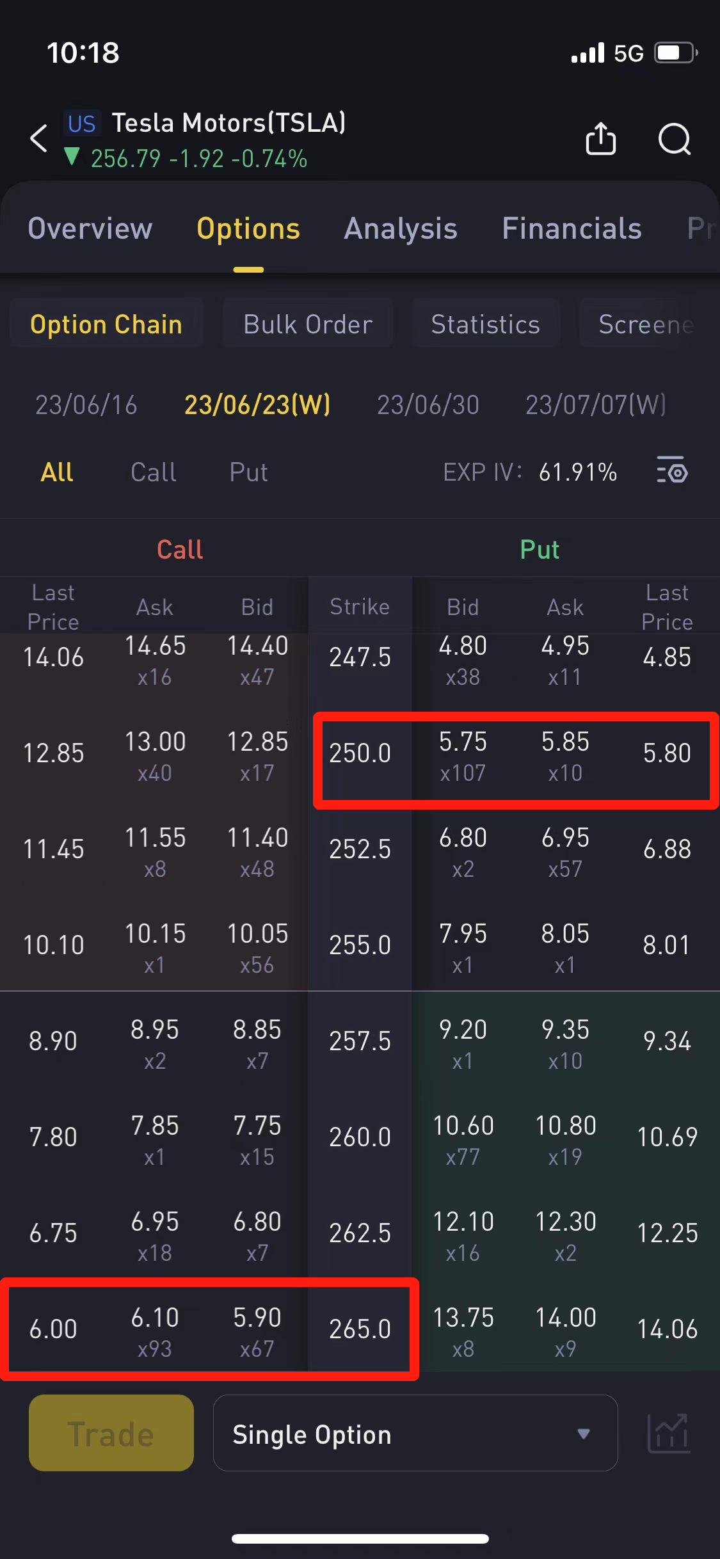Select expiry date 23/06/16
The image size is (720, 1559).
coord(86,404)
